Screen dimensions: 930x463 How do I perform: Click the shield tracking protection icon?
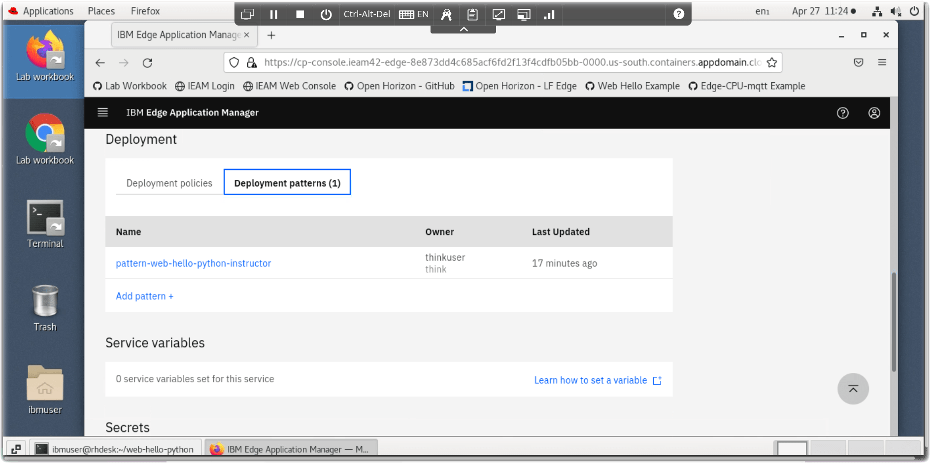coord(234,63)
